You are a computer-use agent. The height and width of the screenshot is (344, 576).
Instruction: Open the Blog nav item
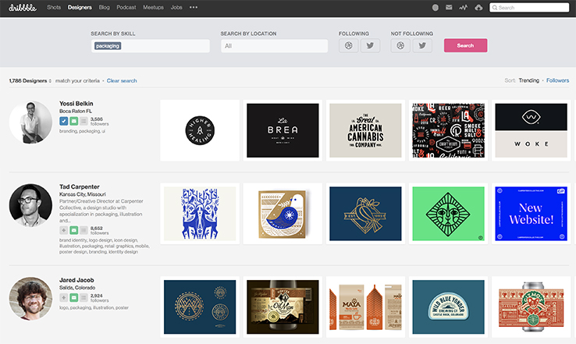pos(105,7)
